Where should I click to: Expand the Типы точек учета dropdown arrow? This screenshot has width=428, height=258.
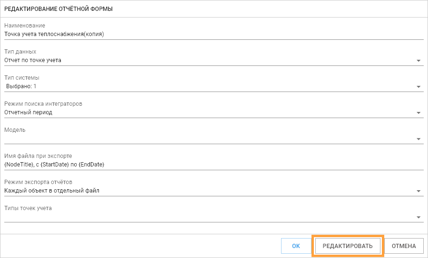tap(418, 217)
